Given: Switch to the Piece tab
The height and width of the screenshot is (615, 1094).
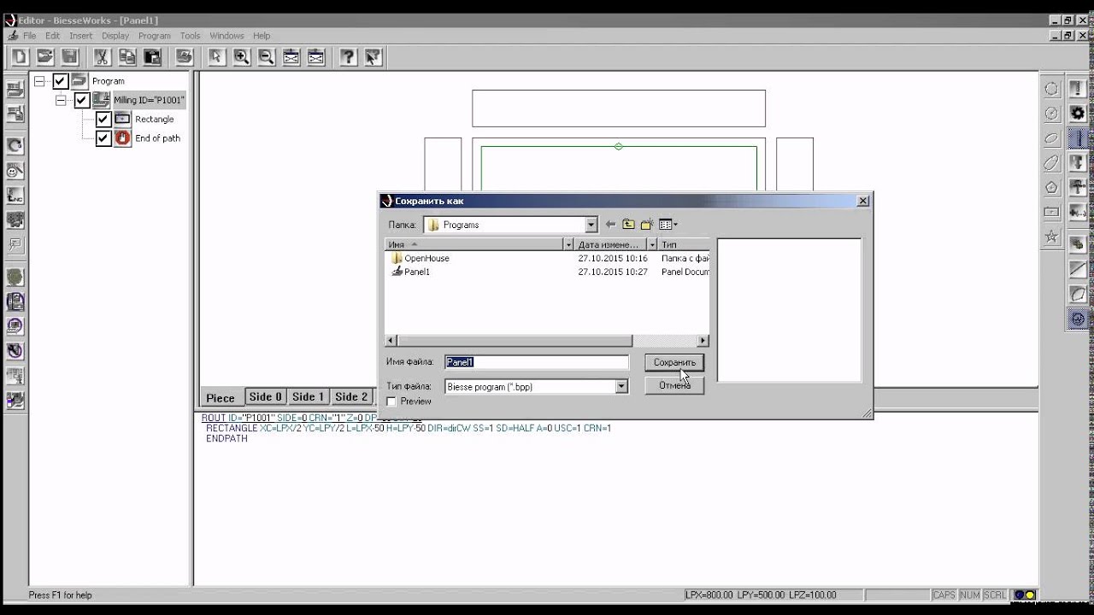Looking at the screenshot, I should [x=221, y=398].
